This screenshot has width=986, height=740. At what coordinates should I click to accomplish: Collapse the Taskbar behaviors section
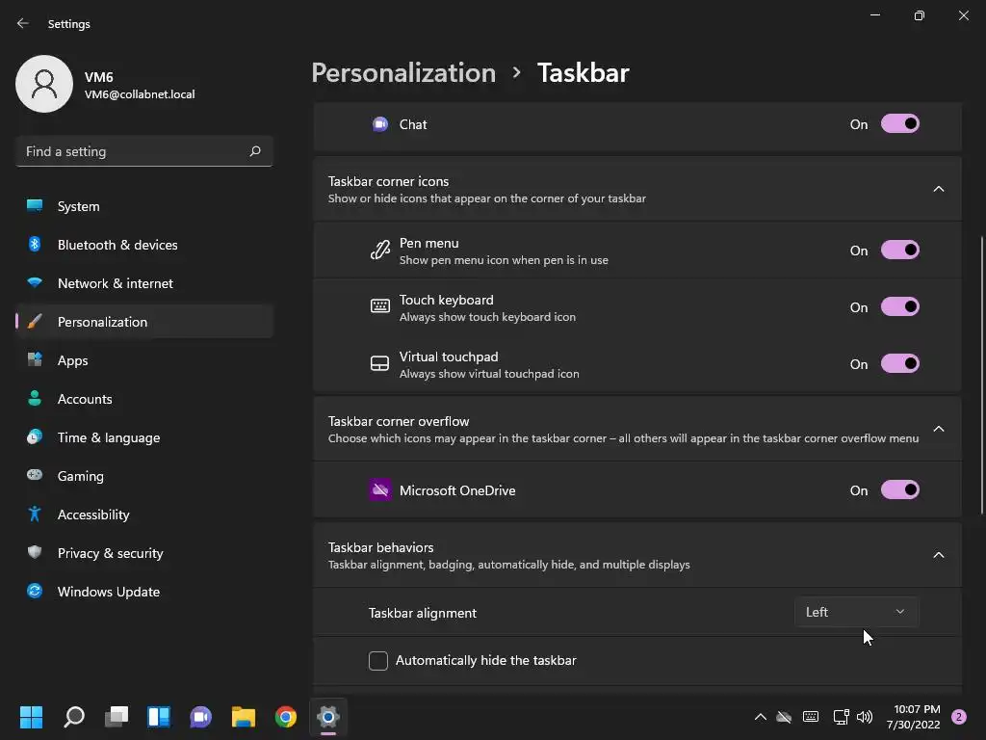pos(938,555)
